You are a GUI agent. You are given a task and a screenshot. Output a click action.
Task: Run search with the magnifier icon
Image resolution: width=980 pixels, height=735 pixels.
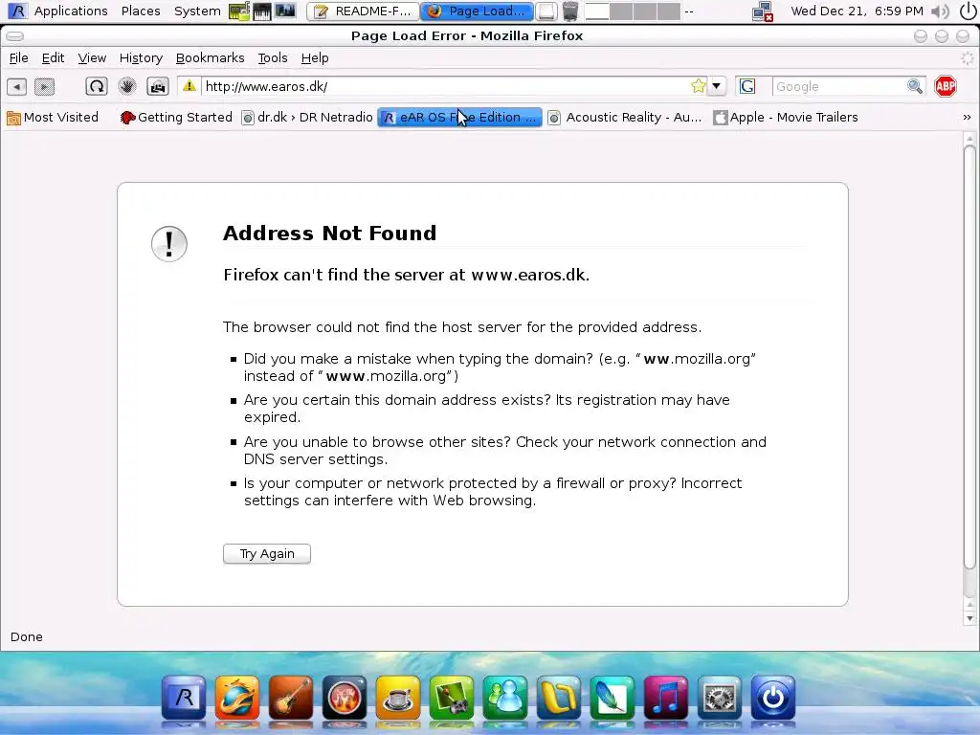[x=915, y=86]
